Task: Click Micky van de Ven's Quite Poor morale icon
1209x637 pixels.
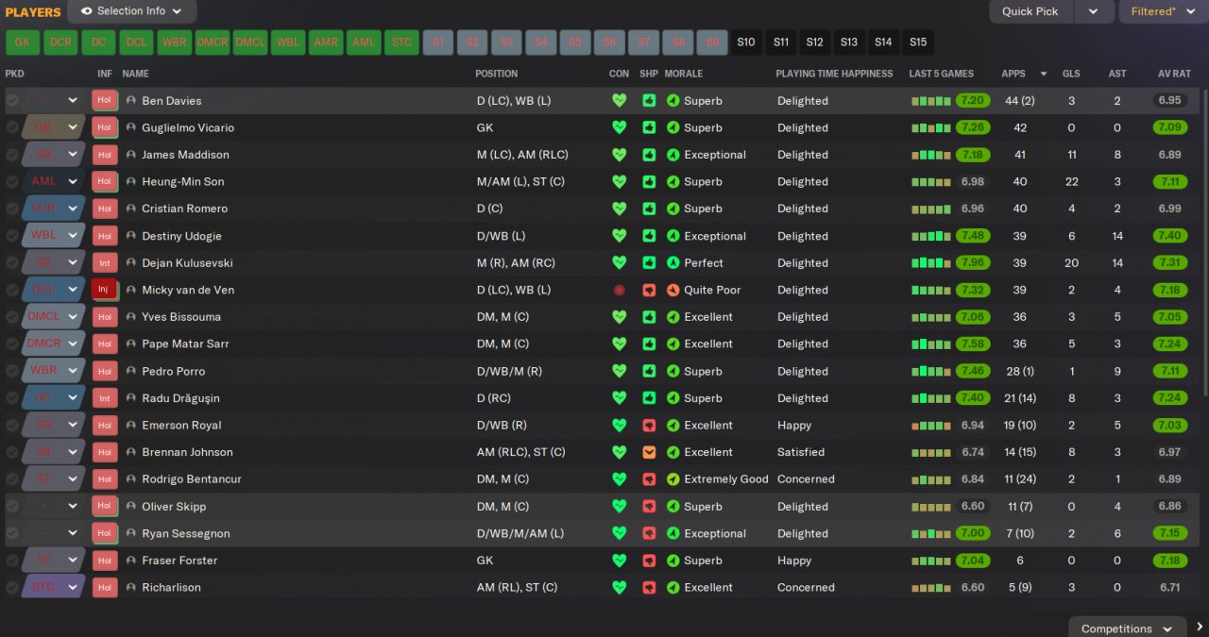Action: (x=673, y=290)
